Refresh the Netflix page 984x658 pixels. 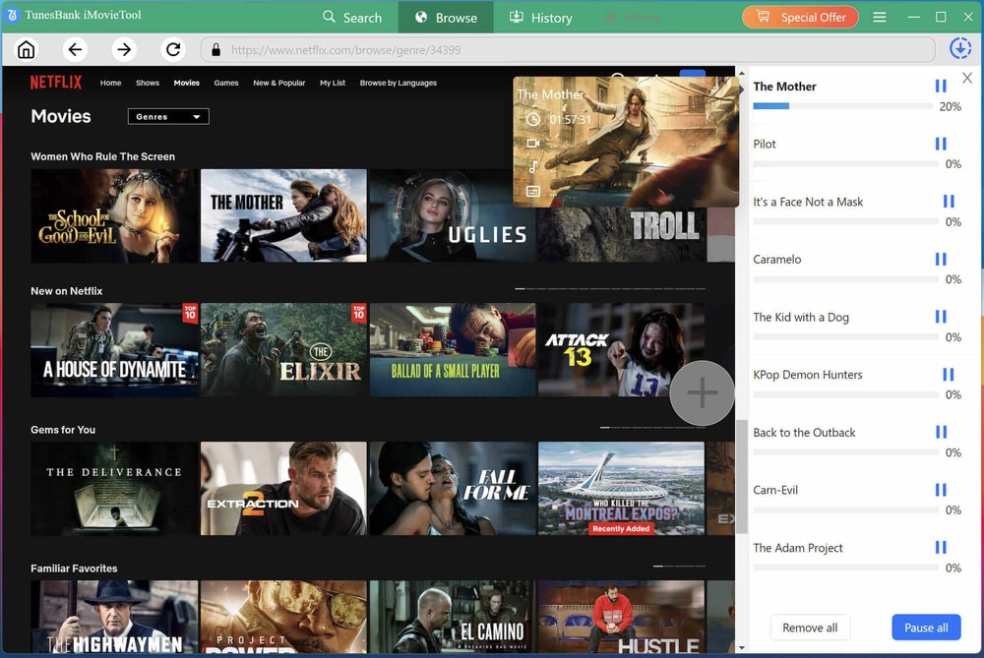point(173,48)
